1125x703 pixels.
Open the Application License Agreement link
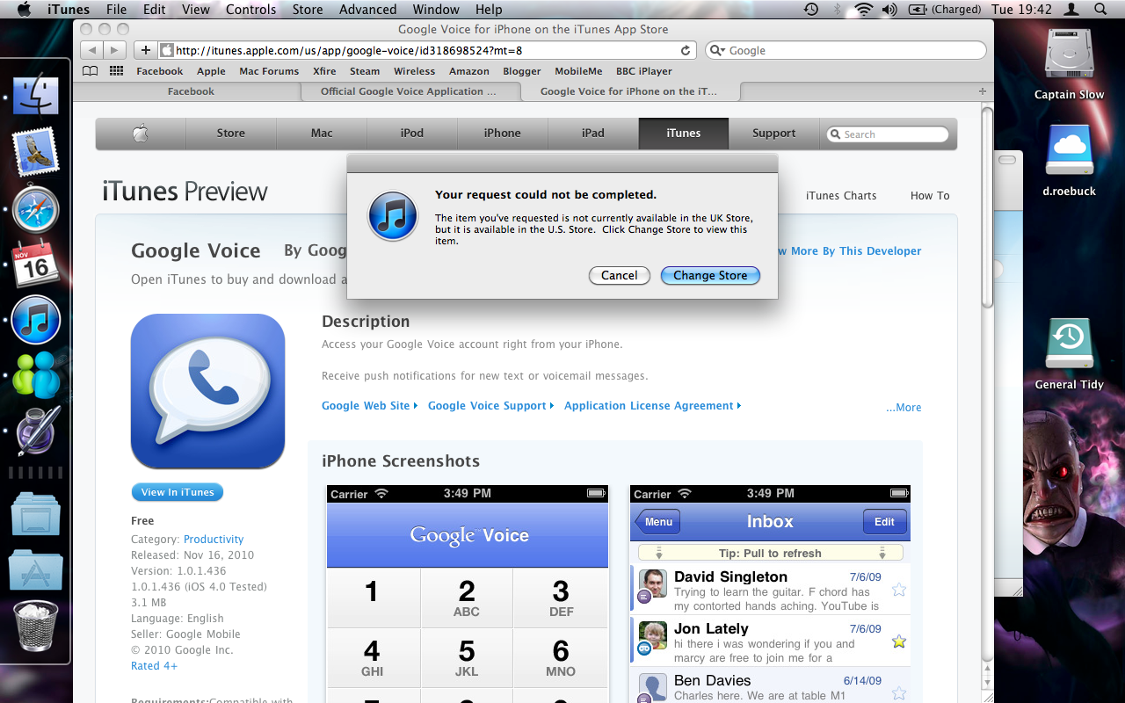click(x=652, y=406)
